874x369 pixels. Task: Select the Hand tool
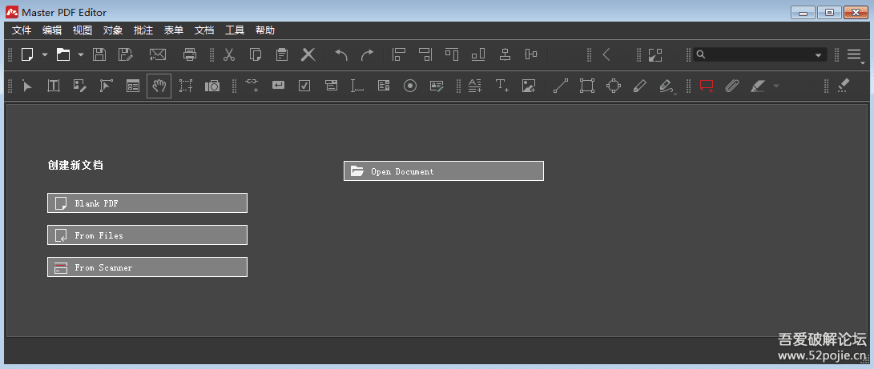pos(159,86)
